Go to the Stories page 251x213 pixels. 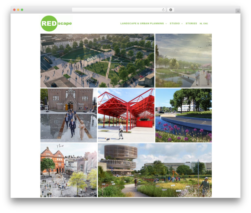pyautogui.click(x=191, y=24)
